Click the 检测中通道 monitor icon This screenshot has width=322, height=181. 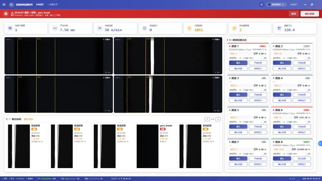[10, 28]
